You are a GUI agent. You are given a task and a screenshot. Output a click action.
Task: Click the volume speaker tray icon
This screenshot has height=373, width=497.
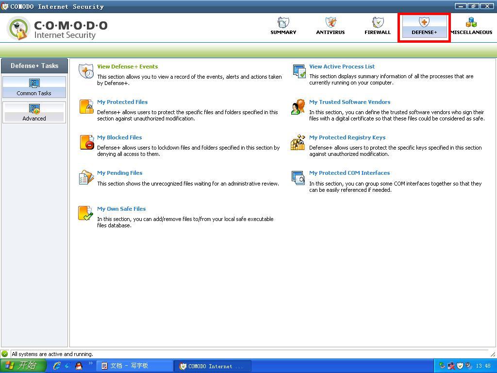(469, 366)
